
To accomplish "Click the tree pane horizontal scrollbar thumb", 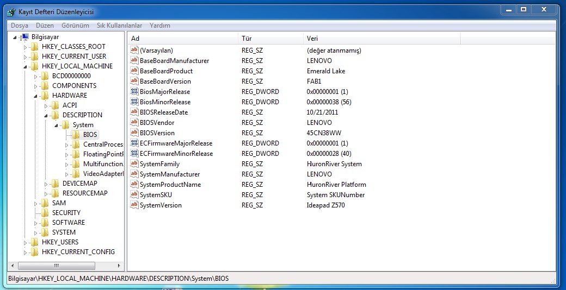I will tap(56, 266).
